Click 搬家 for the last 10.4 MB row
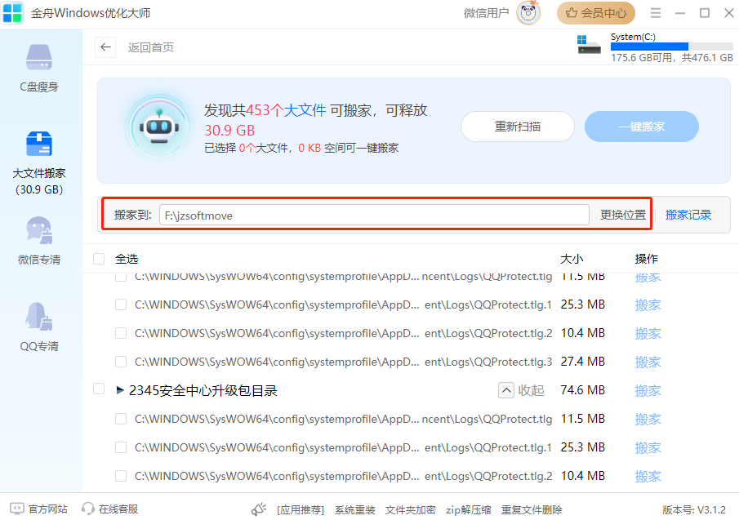739x520 pixels. 648,476
